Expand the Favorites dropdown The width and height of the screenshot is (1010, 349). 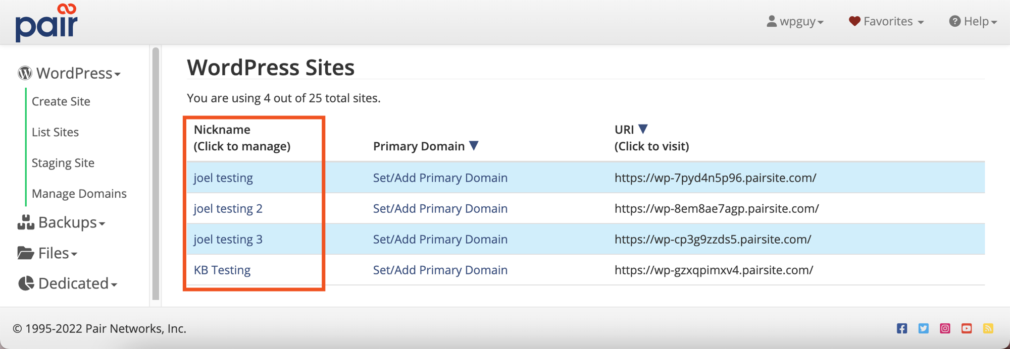tap(886, 22)
